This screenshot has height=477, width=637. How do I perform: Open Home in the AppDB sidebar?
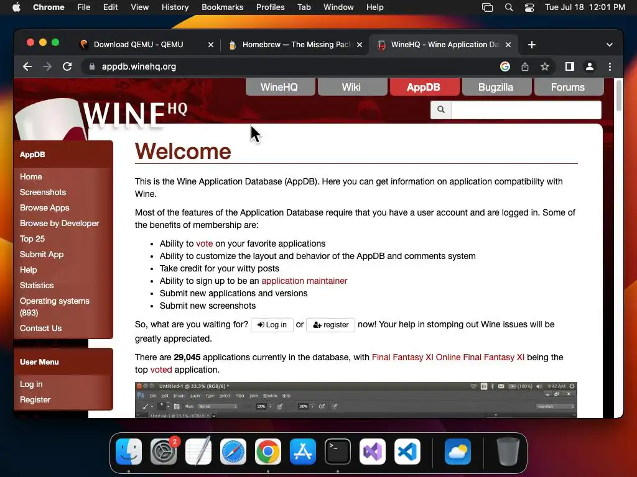coord(31,176)
